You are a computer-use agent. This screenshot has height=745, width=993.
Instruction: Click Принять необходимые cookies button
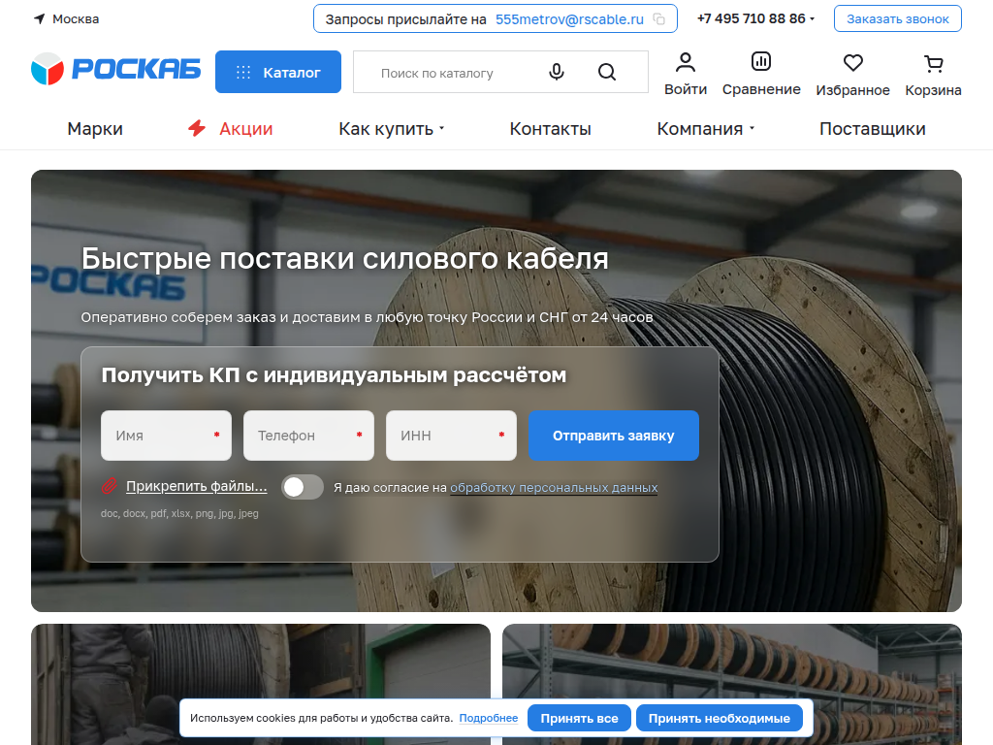(719, 718)
